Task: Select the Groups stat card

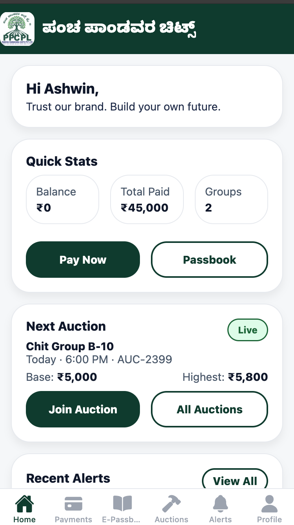Action: pos(231,199)
